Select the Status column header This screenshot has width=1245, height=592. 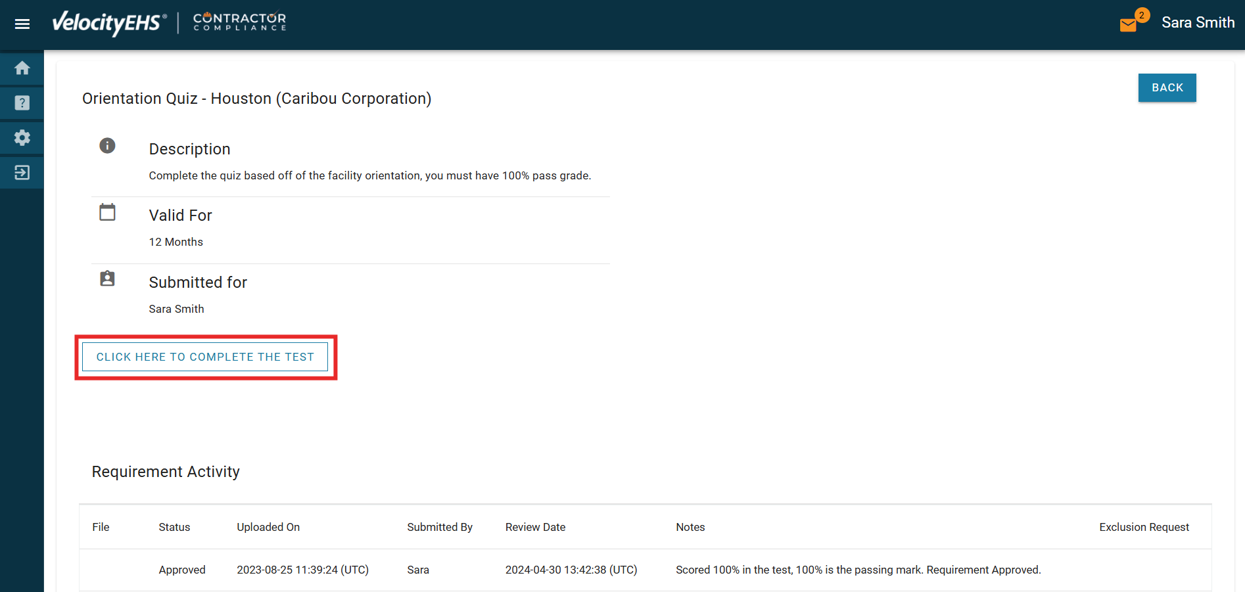(174, 527)
